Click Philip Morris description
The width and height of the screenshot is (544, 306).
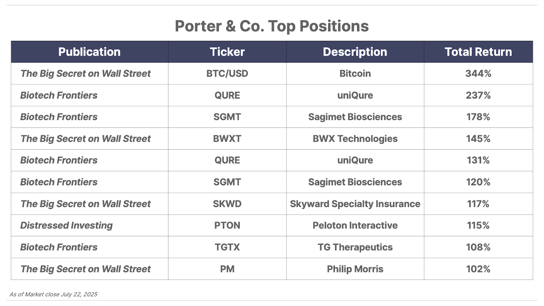355,269
